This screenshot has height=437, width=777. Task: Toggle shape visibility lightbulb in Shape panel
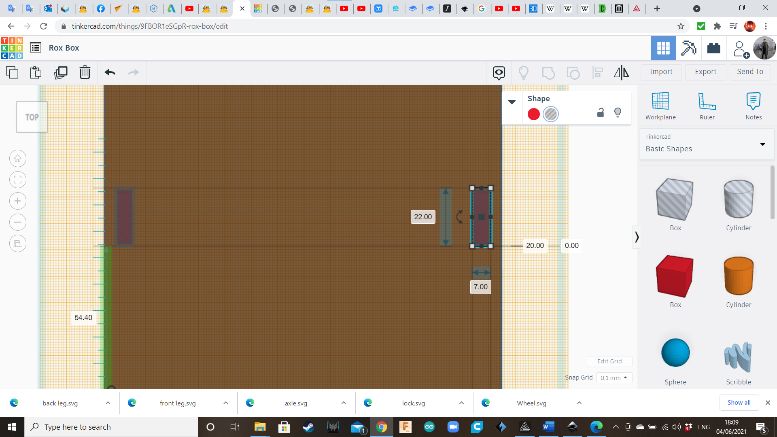click(618, 113)
